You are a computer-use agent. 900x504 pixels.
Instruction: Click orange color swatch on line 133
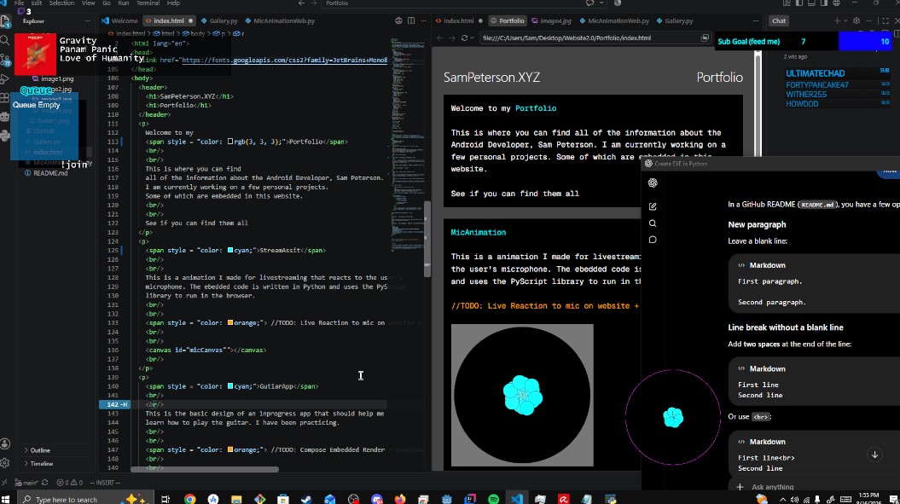click(x=230, y=322)
